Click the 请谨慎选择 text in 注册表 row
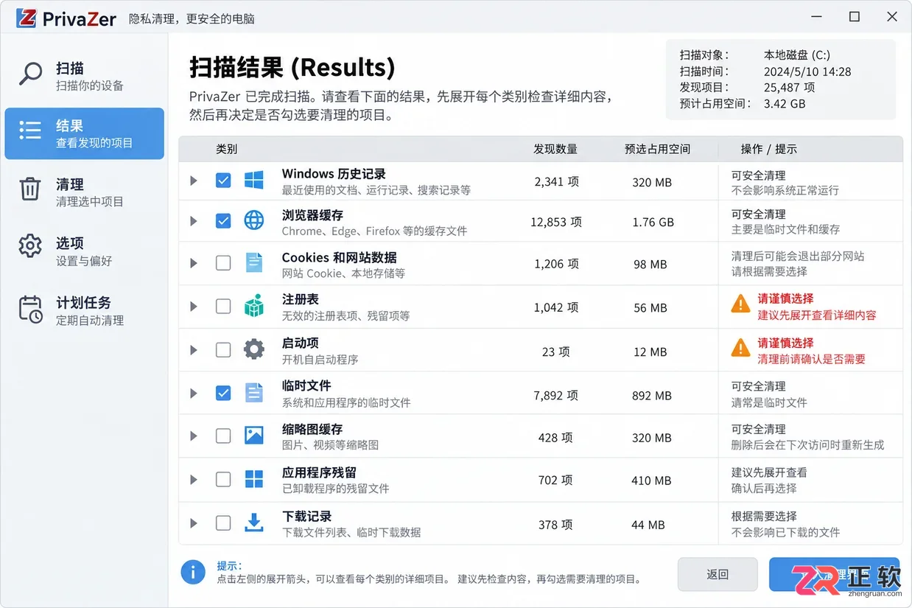This screenshot has width=912, height=608. click(x=786, y=299)
